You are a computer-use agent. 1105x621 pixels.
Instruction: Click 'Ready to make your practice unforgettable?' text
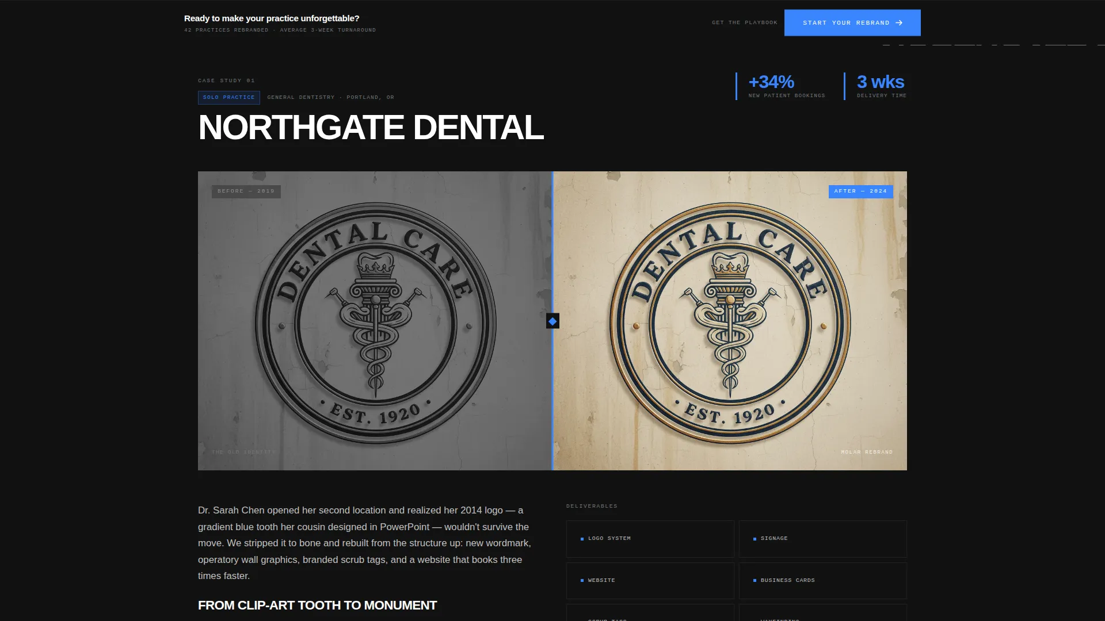point(272,18)
